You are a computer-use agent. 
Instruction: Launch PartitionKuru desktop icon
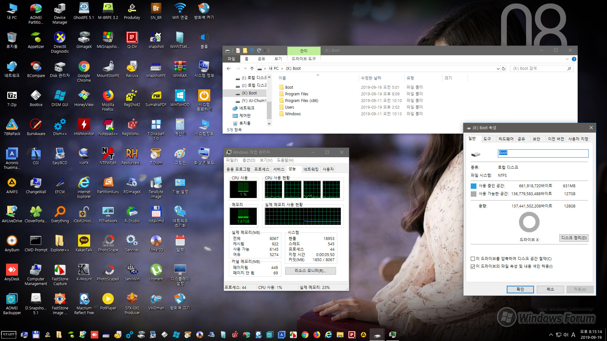[x=108, y=186]
